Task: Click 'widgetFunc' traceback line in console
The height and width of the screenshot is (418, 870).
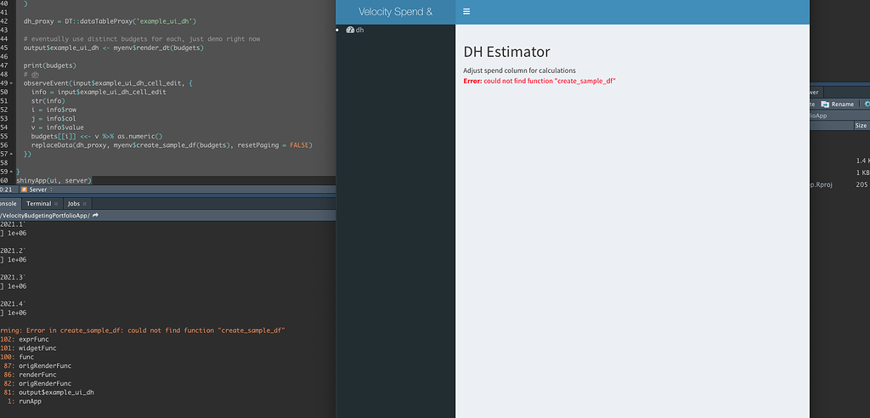Action: pyautogui.click(x=37, y=348)
